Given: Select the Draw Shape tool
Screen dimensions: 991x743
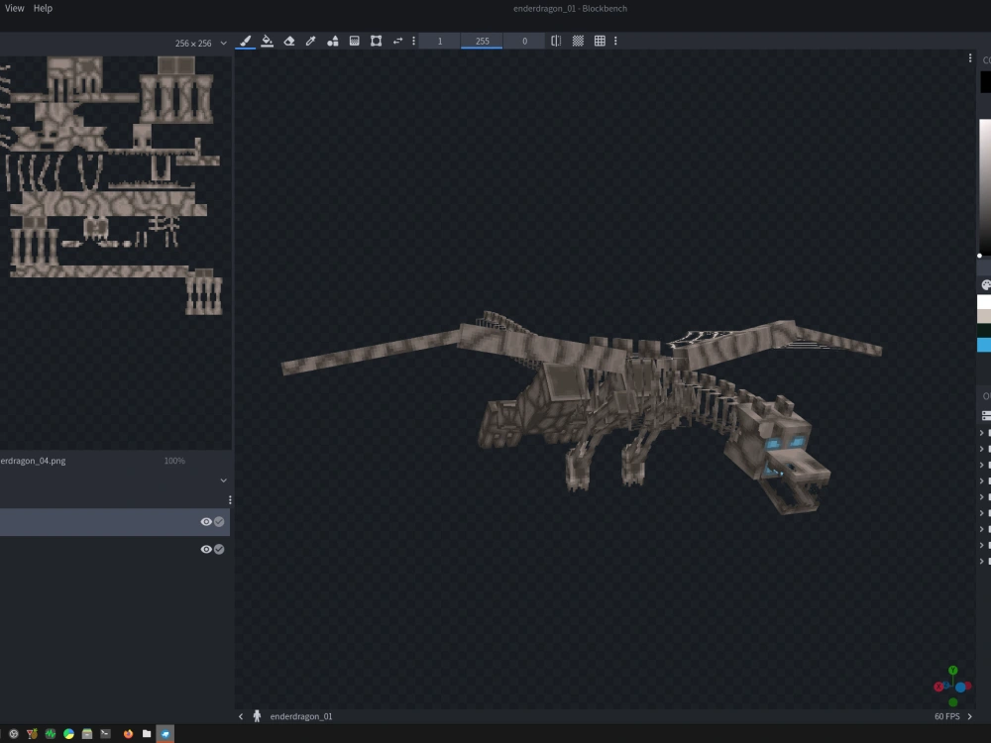Looking at the screenshot, I should [333, 42].
